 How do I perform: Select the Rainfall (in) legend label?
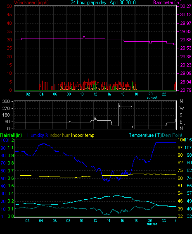click(x=11, y=135)
